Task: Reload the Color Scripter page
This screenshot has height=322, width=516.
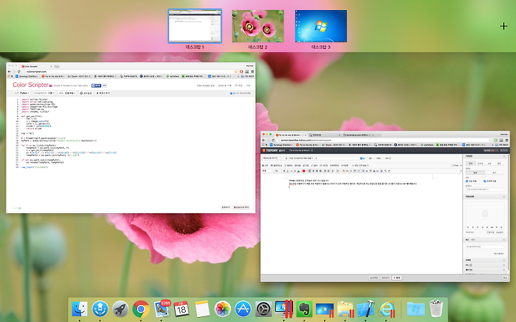Action: coord(19,72)
